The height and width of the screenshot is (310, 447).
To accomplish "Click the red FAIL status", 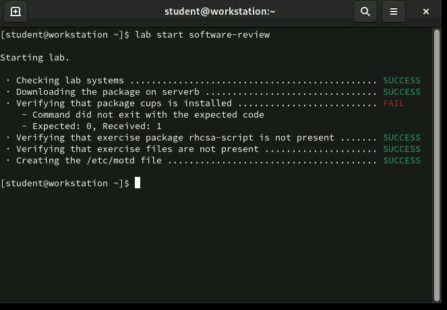I will tap(393, 103).
